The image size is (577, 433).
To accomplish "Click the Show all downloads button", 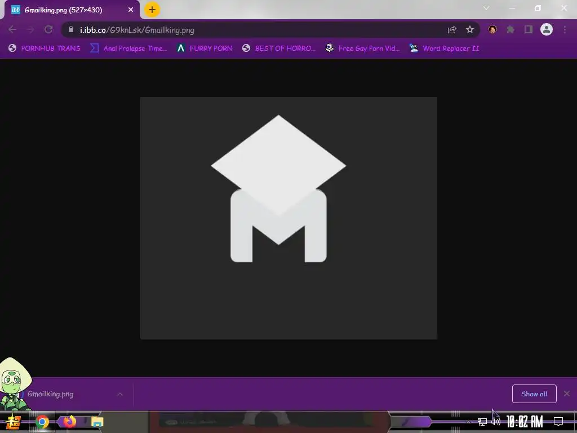I will point(534,394).
